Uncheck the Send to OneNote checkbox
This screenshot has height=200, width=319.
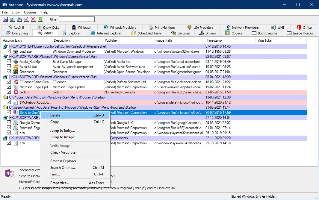click(9, 112)
